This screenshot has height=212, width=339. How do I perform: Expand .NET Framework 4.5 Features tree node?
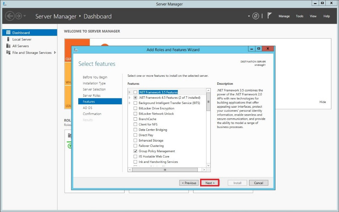130,98
